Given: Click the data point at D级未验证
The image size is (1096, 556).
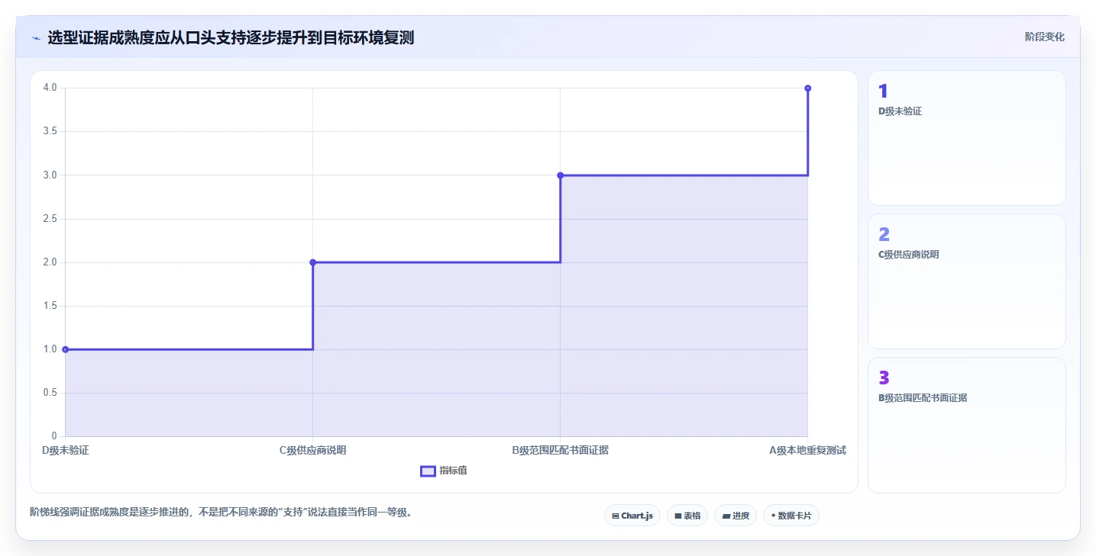Looking at the screenshot, I should coord(66,349).
